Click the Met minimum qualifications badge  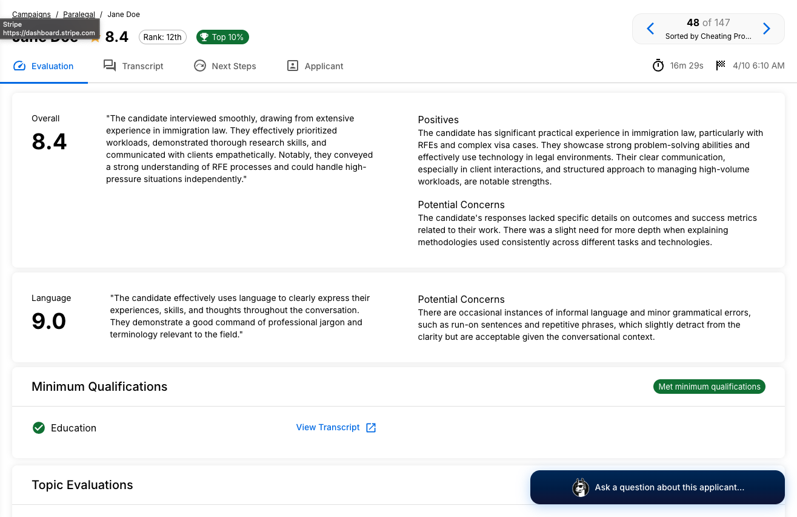[709, 387]
